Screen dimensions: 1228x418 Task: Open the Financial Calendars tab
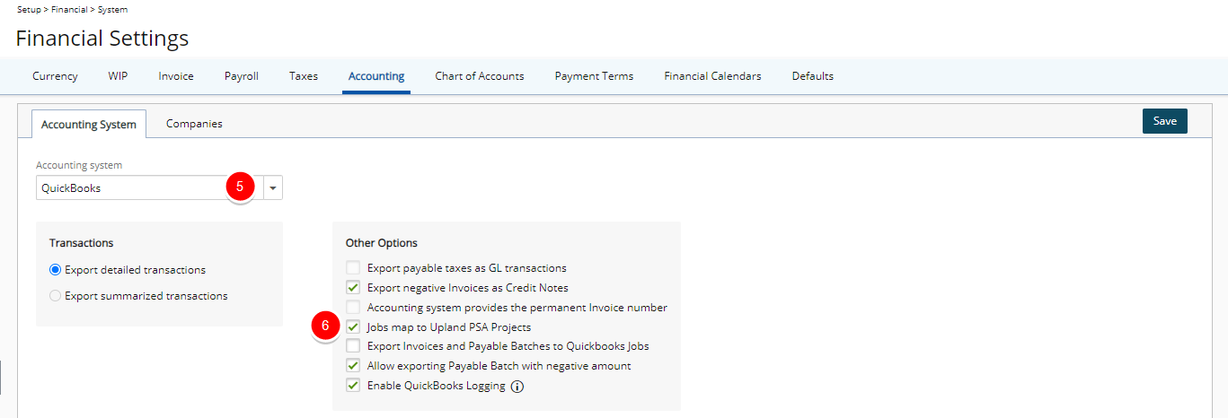(x=712, y=76)
